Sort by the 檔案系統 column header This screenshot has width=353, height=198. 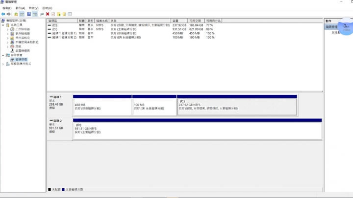point(102,21)
